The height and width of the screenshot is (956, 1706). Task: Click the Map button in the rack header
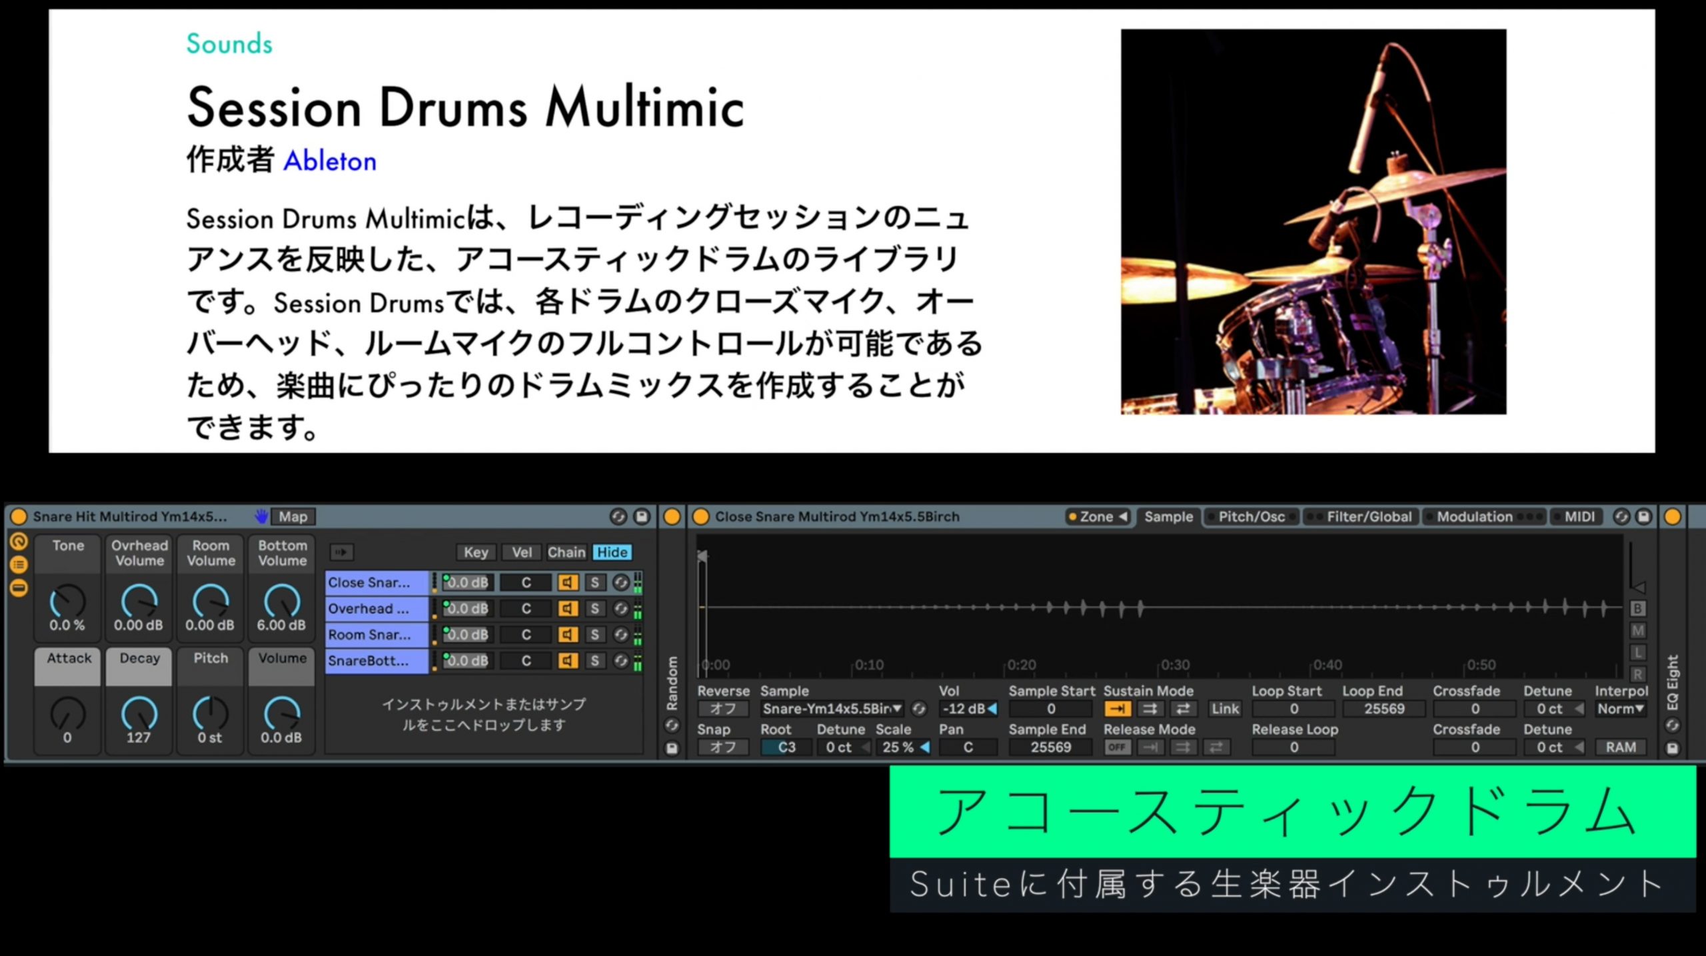point(293,516)
